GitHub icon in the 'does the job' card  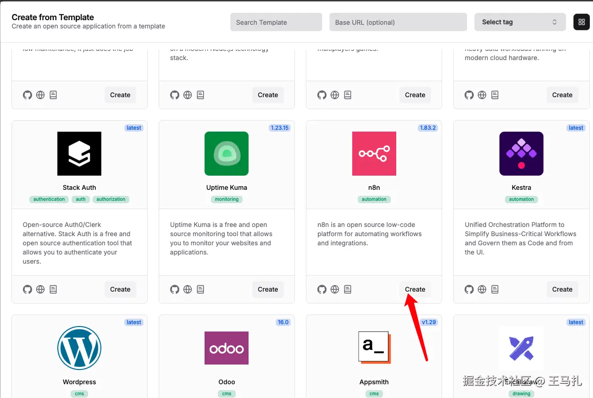pyautogui.click(x=28, y=95)
